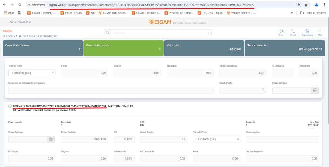Bookmark this page with star icon

[306, 5]
